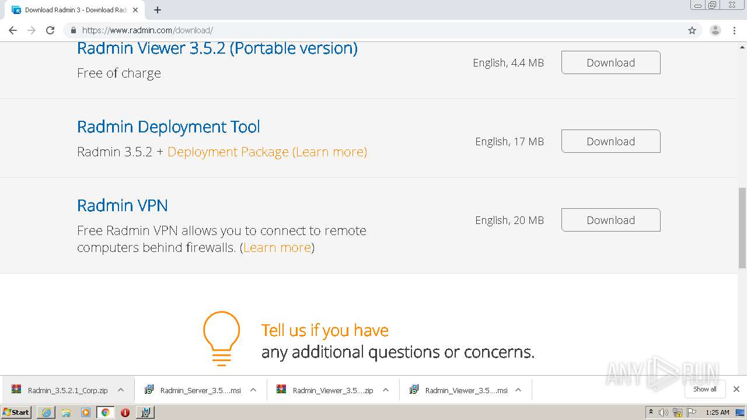
Task: Close the Download Radmin 3 tab
Action: click(135, 10)
